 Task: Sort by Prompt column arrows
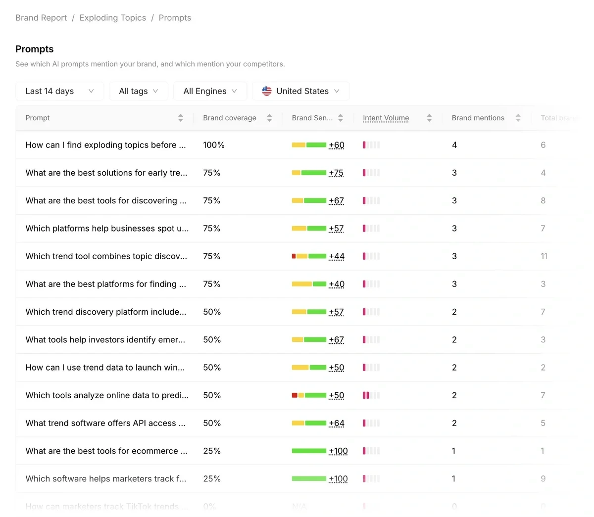click(181, 118)
